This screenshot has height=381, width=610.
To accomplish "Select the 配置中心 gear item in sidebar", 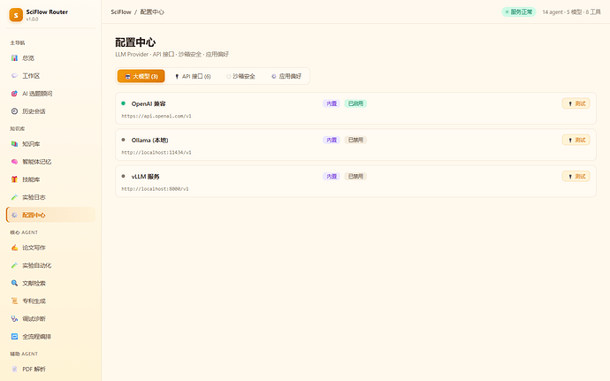I will click(x=50, y=215).
